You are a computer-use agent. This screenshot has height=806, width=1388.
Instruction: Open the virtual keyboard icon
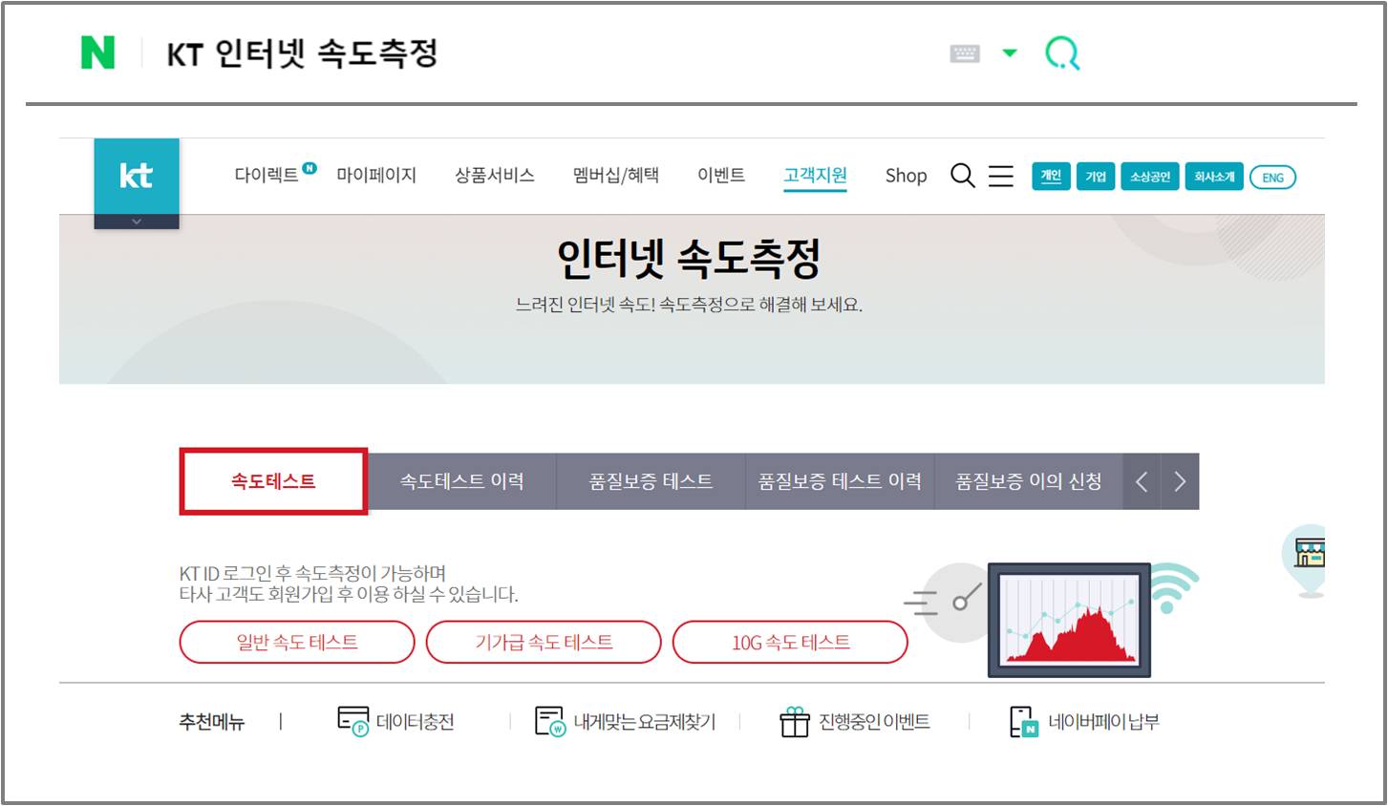click(x=965, y=53)
